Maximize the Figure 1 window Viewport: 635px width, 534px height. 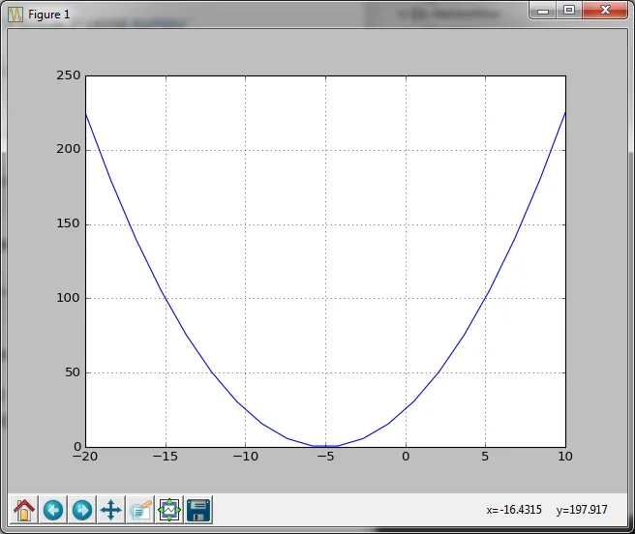[x=569, y=10]
